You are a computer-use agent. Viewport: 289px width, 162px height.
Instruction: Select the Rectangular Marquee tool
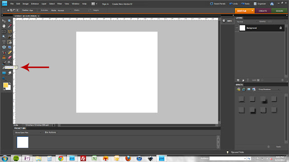tap(4, 31)
